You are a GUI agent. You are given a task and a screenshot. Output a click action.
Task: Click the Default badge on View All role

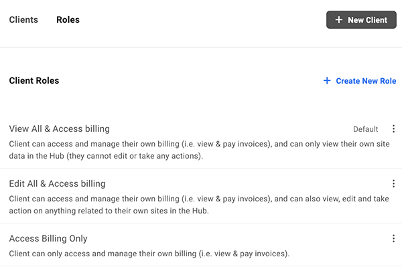pos(365,129)
